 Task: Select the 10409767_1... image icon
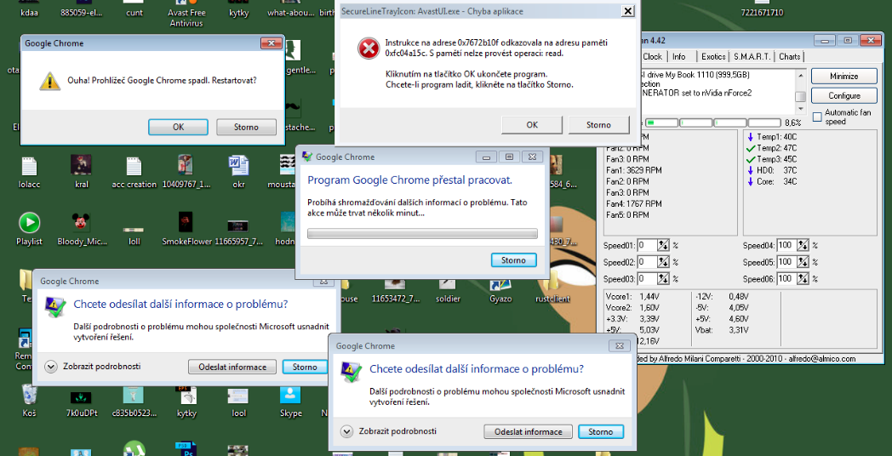186,173
